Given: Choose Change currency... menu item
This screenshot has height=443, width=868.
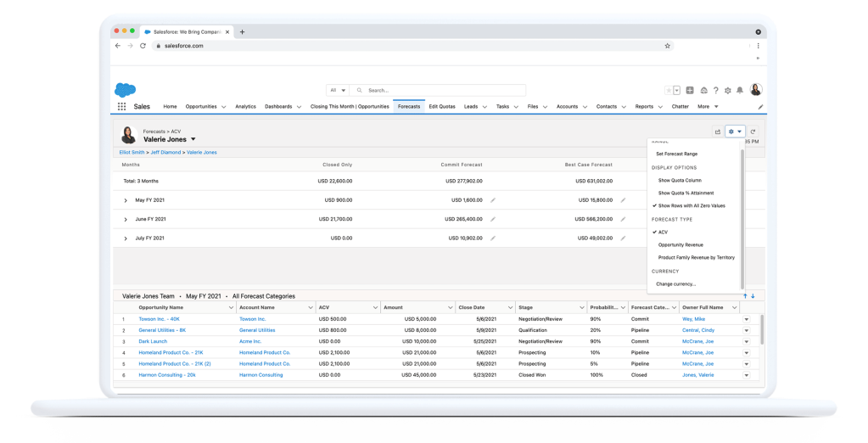Looking at the screenshot, I should 676,284.
